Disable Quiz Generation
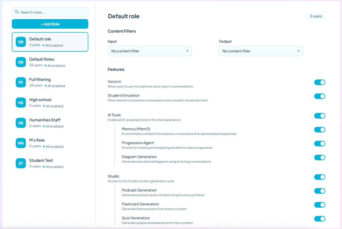Image resolution: width=342 pixels, height=229 pixels. (320, 219)
